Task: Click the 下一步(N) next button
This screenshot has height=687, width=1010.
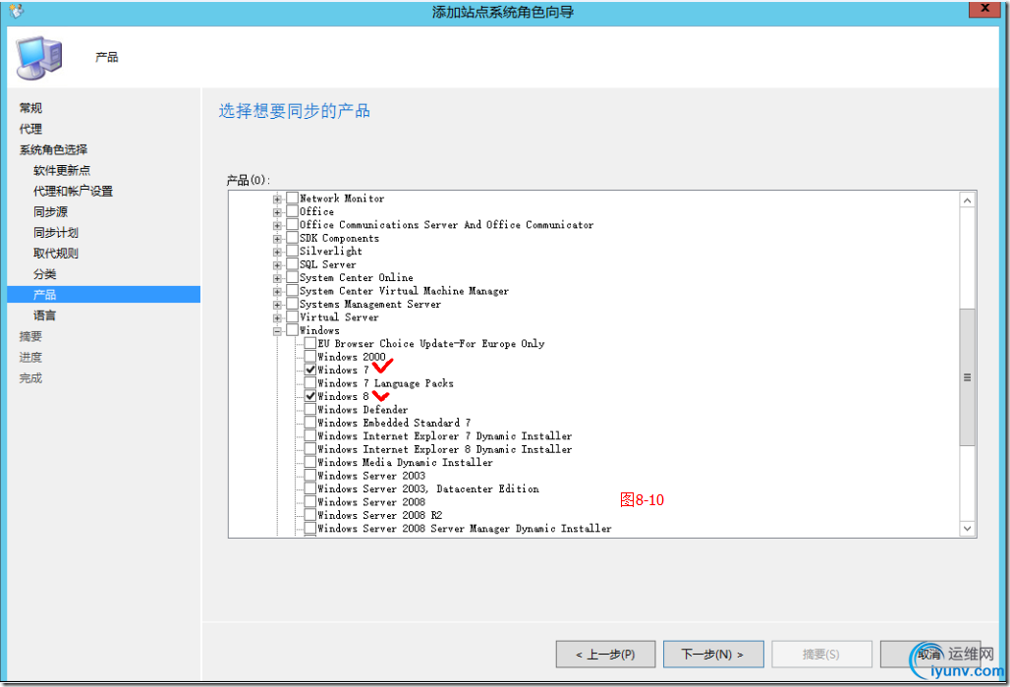Action: (713, 655)
